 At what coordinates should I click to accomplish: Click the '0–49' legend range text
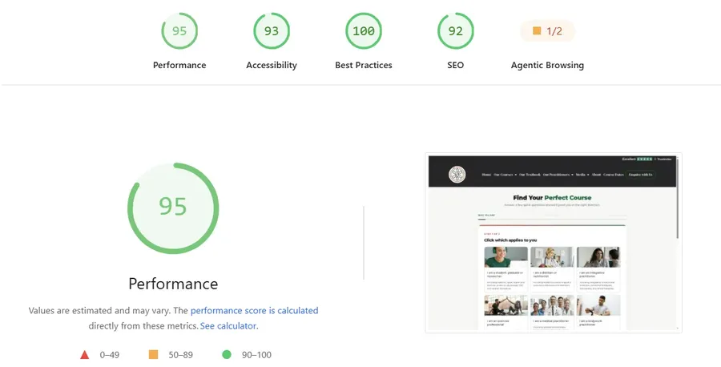tap(110, 355)
